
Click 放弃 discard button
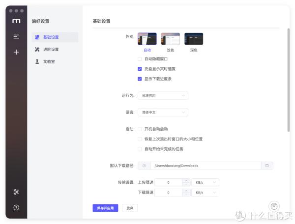[130, 208]
